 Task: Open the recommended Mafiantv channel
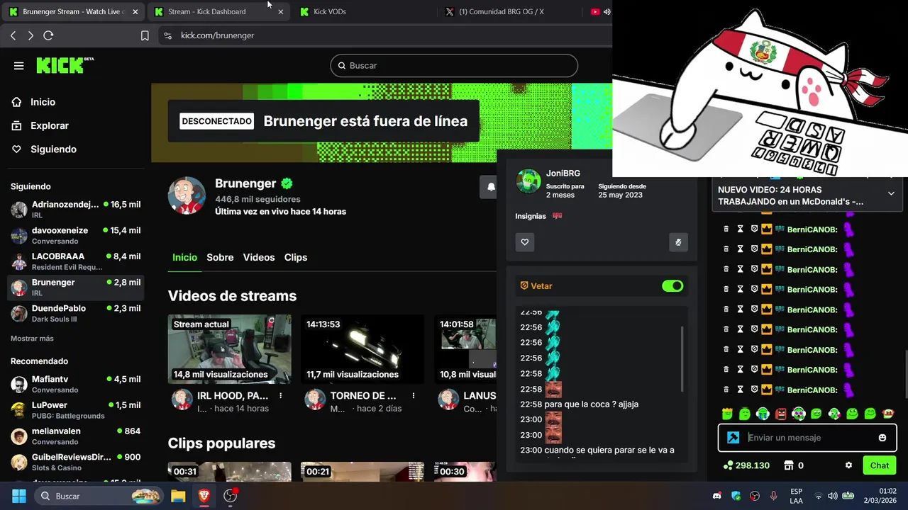tap(75, 384)
